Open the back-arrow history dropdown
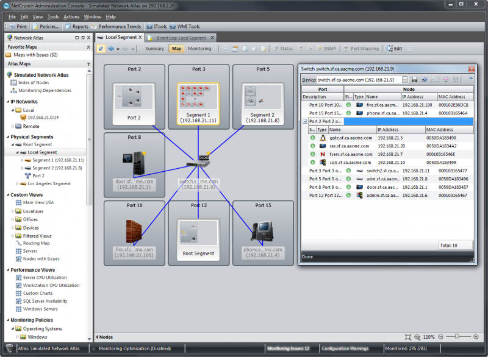The image size is (488, 357). point(118,49)
